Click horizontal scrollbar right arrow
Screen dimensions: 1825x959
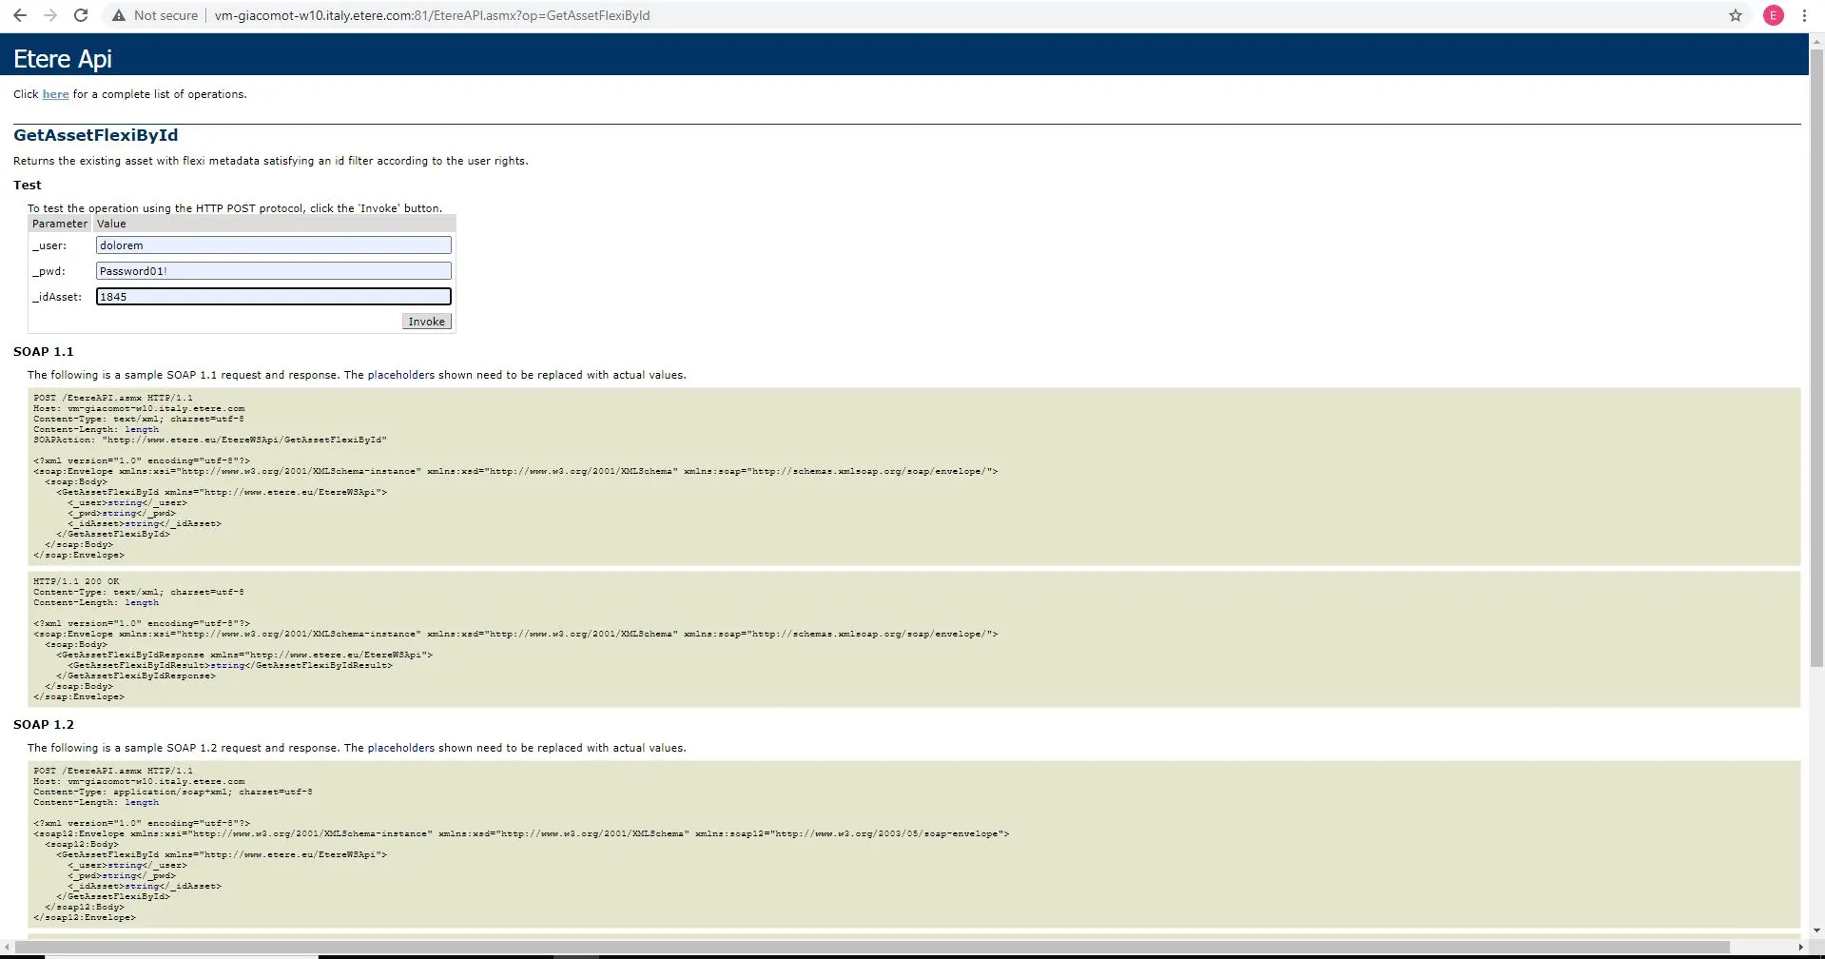pyautogui.click(x=1800, y=948)
